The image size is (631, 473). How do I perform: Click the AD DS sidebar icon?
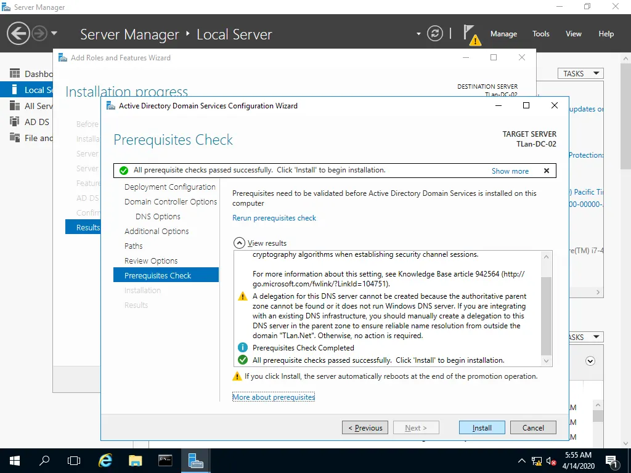click(15, 121)
